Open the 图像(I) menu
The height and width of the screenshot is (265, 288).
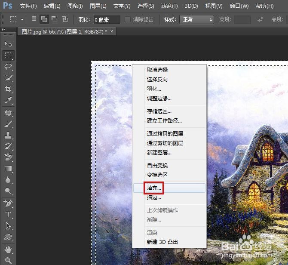coord(75,6)
